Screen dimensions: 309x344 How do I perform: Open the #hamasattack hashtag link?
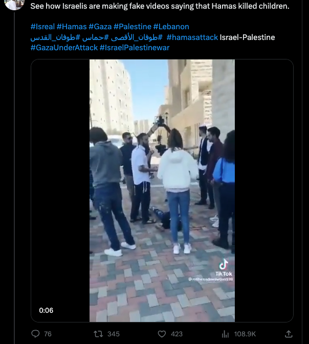(192, 37)
